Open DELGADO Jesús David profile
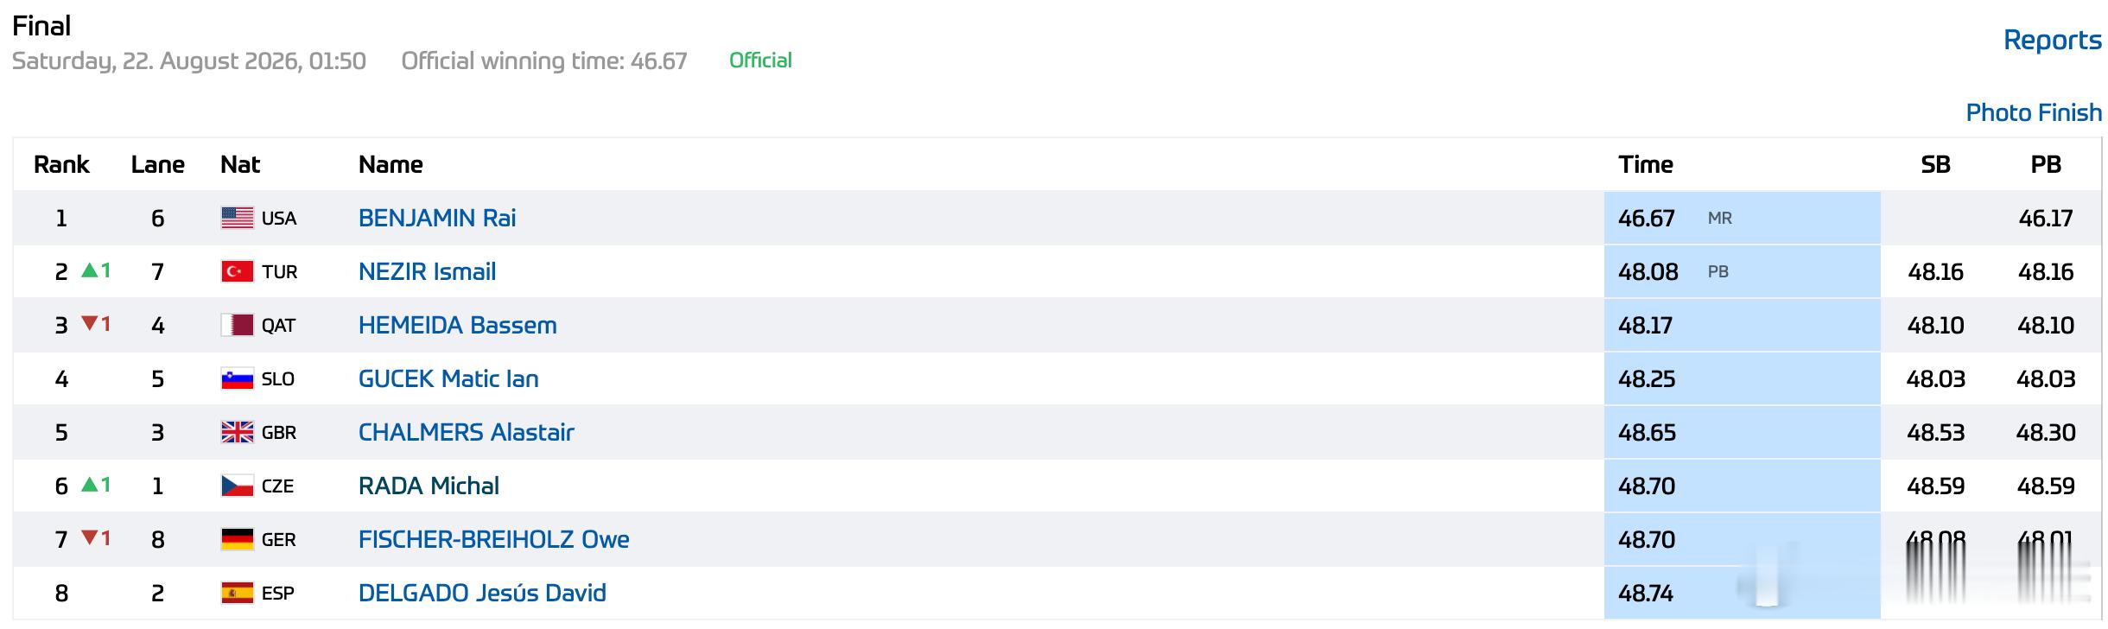The width and height of the screenshot is (2108, 629). pos(482,593)
